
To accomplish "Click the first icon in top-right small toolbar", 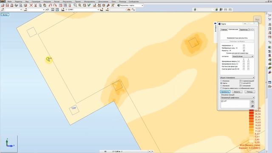I will [195, 10].
